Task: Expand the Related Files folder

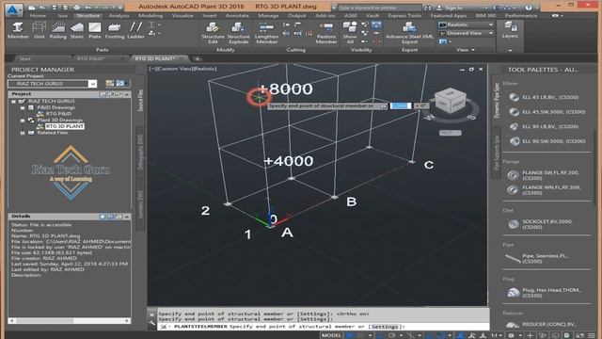Action: coord(23,133)
